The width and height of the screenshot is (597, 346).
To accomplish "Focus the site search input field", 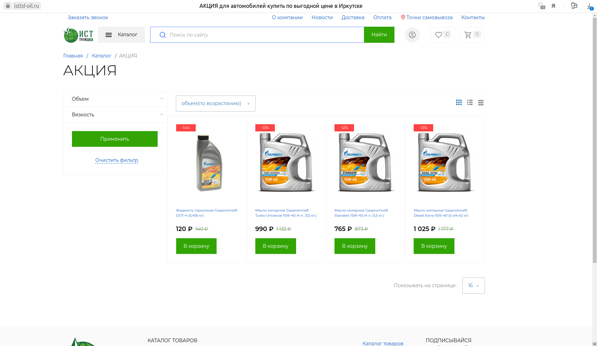I will [257, 35].
